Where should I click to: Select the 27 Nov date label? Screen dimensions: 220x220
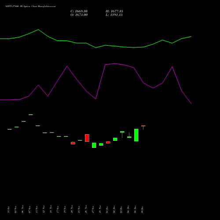93,209
